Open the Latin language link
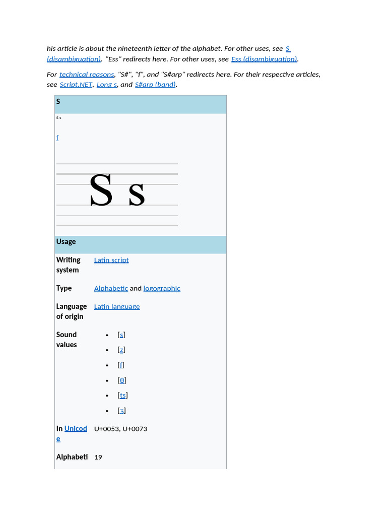The width and height of the screenshot is (387, 516). pos(117,306)
